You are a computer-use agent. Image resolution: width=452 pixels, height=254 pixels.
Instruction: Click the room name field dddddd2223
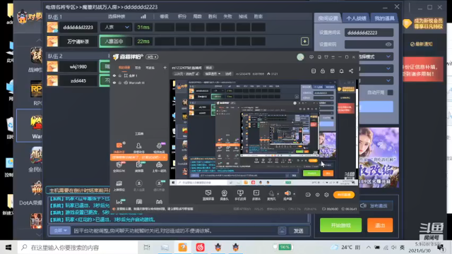(369, 32)
